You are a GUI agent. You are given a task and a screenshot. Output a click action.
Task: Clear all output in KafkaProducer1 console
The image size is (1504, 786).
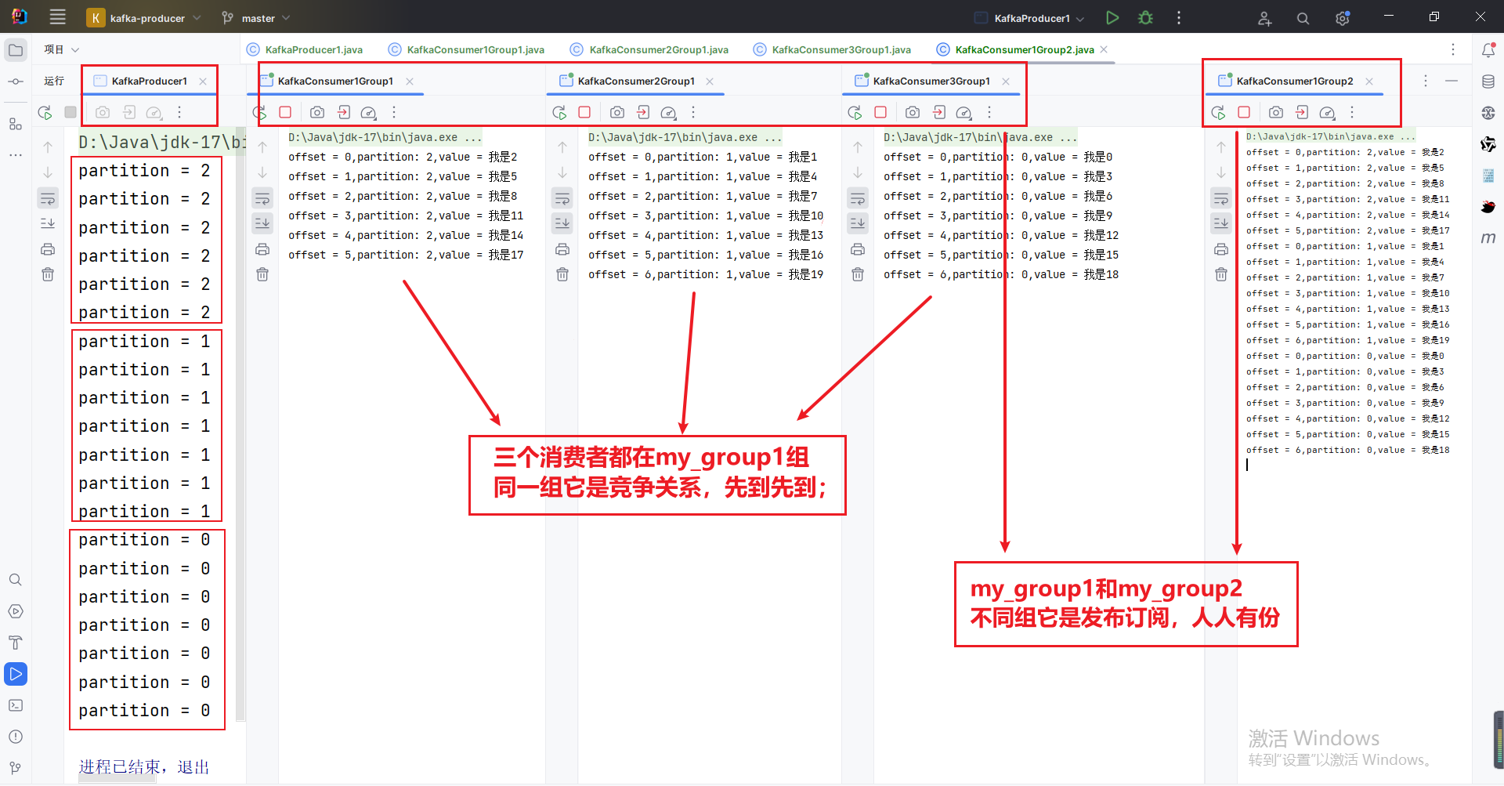(48, 274)
